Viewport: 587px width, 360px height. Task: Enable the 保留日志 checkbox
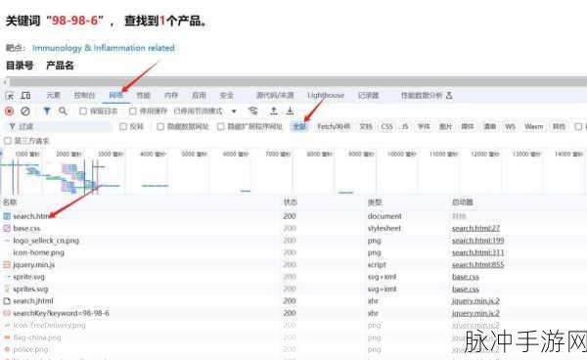pyautogui.click(x=83, y=112)
